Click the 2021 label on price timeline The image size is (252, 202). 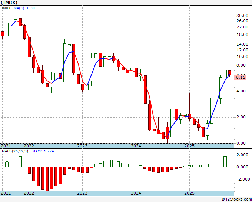point(6,146)
